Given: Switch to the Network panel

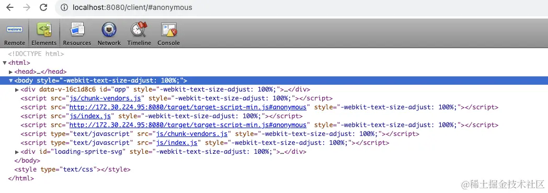Looking at the screenshot, I should click(x=109, y=33).
